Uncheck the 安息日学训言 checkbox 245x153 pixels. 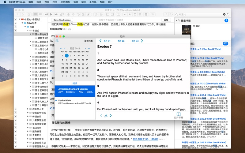(15, 113)
